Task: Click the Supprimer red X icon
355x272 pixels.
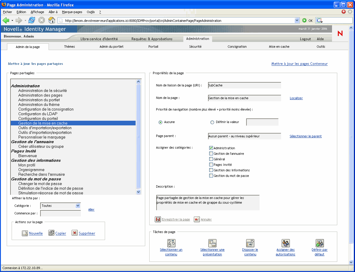Action: point(75,233)
